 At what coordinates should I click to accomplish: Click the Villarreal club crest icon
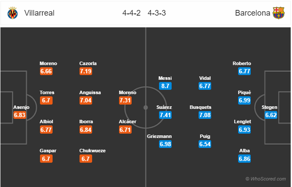coord(13,13)
